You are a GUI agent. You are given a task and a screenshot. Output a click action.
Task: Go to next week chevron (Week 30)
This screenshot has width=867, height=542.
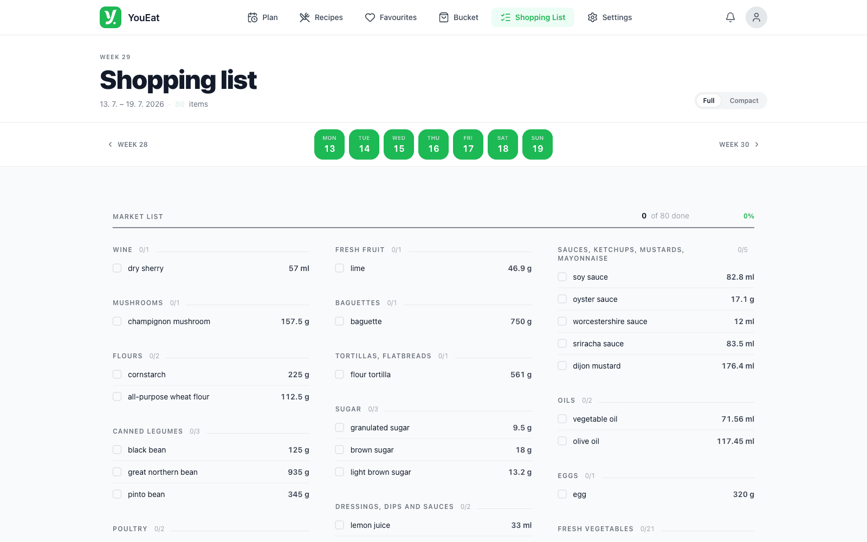[757, 145]
